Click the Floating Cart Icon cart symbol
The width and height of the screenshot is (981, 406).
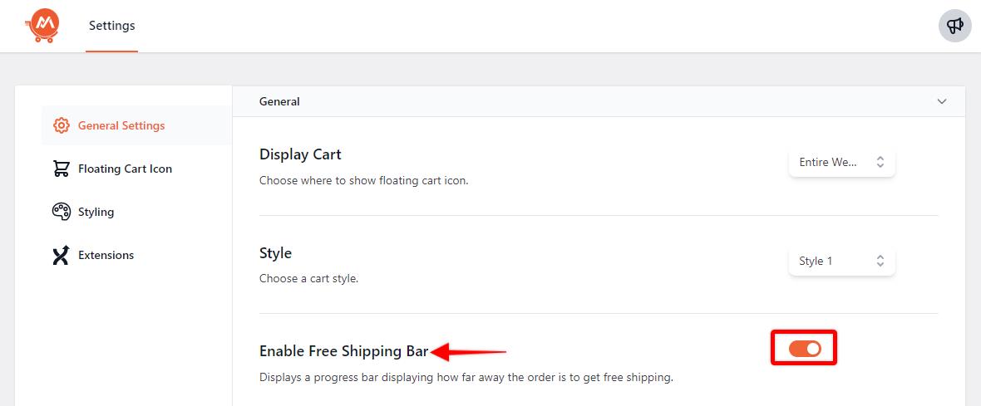(61, 169)
